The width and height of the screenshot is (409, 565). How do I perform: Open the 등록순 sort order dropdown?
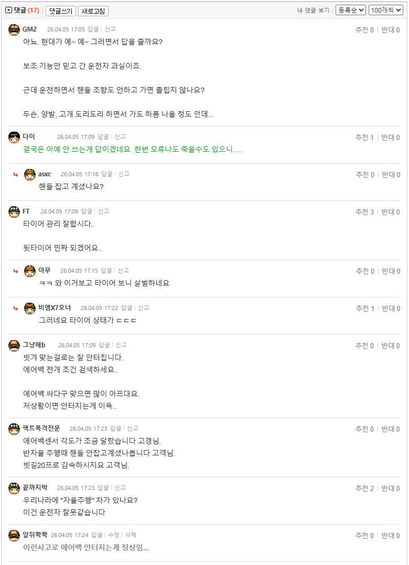pyautogui.click(x=350, y=10)
